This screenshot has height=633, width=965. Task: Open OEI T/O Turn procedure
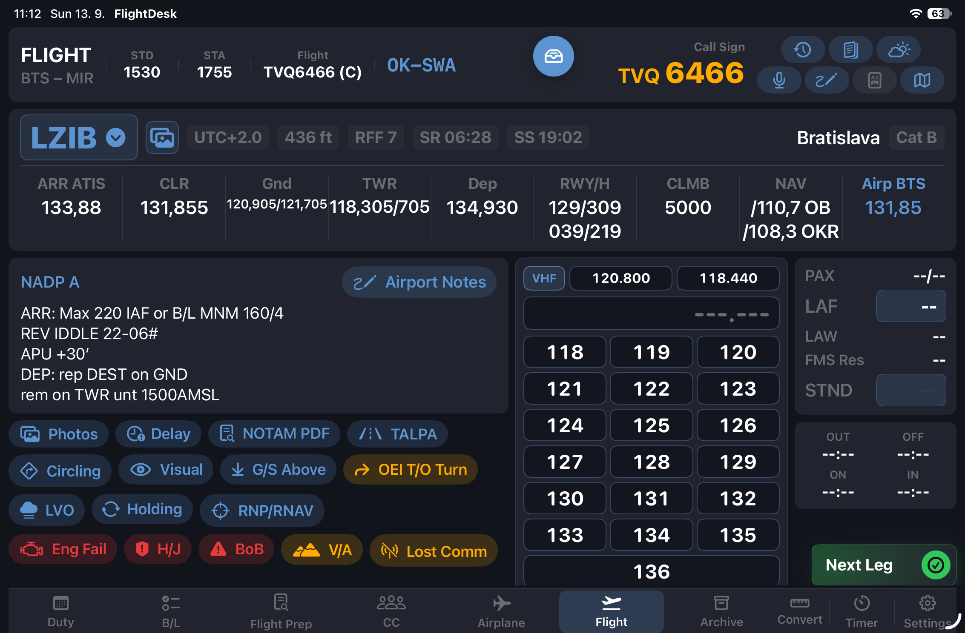[x=411, y=470]
